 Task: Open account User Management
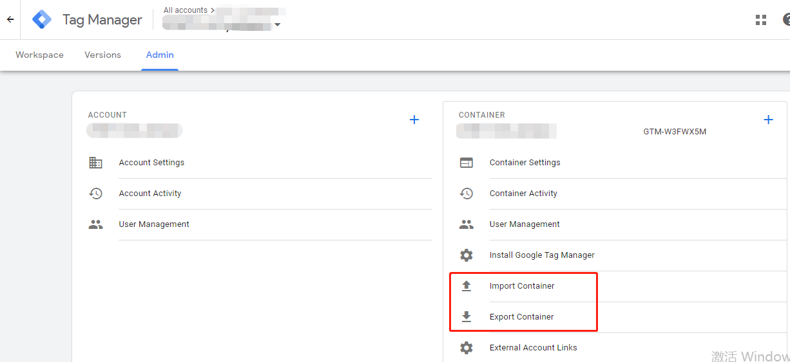click(x=154, y=224)
